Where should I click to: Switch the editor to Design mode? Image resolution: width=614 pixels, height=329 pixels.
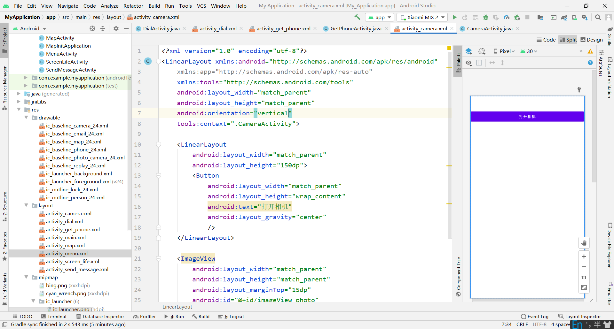pos(591,40)
